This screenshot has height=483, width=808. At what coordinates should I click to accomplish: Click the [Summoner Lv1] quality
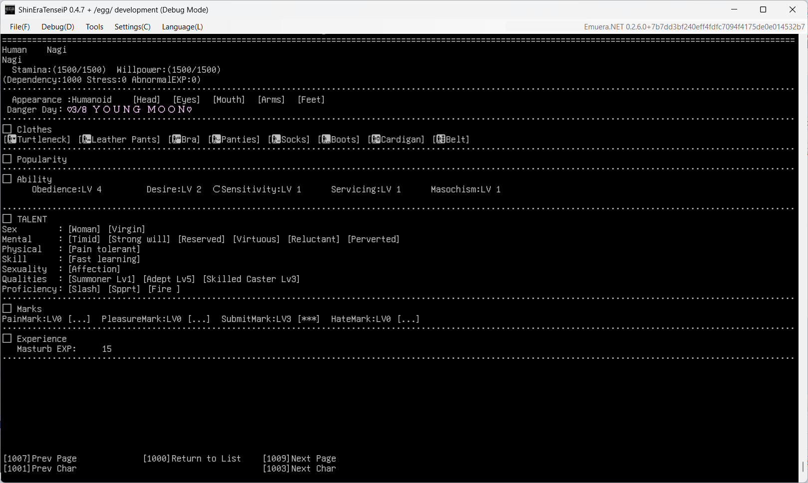tap(102, 279)
